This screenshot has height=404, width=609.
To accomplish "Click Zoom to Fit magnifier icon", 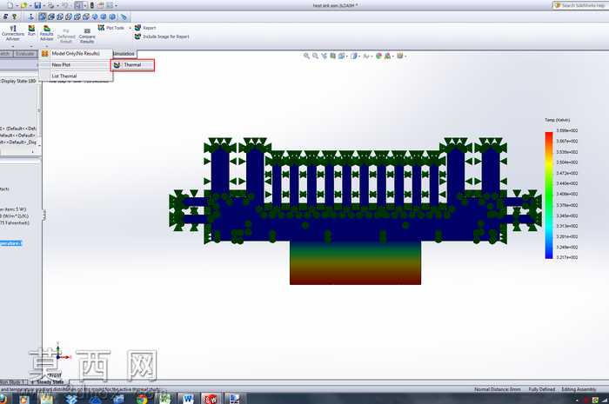I will point(306,56).
